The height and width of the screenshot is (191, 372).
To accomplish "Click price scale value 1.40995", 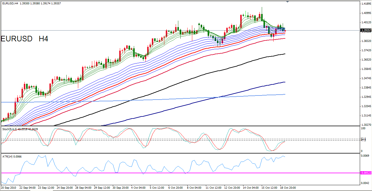I will point(366,13).
